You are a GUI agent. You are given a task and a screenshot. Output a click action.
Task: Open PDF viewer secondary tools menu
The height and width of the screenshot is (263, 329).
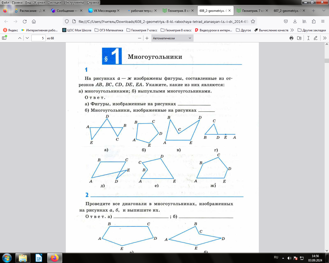[x=325, y=38]
